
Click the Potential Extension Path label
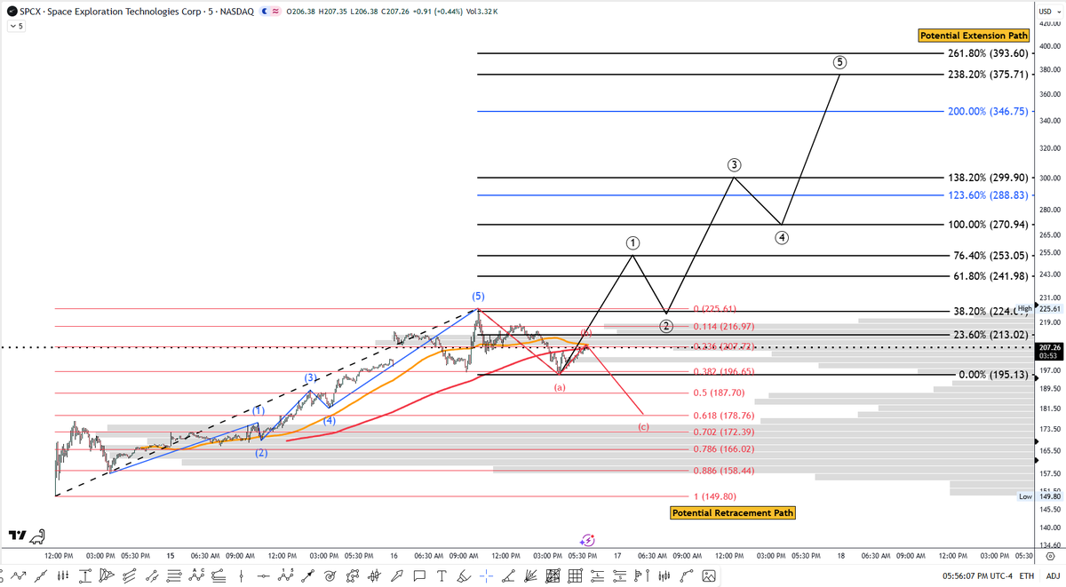tap(973, 36)
